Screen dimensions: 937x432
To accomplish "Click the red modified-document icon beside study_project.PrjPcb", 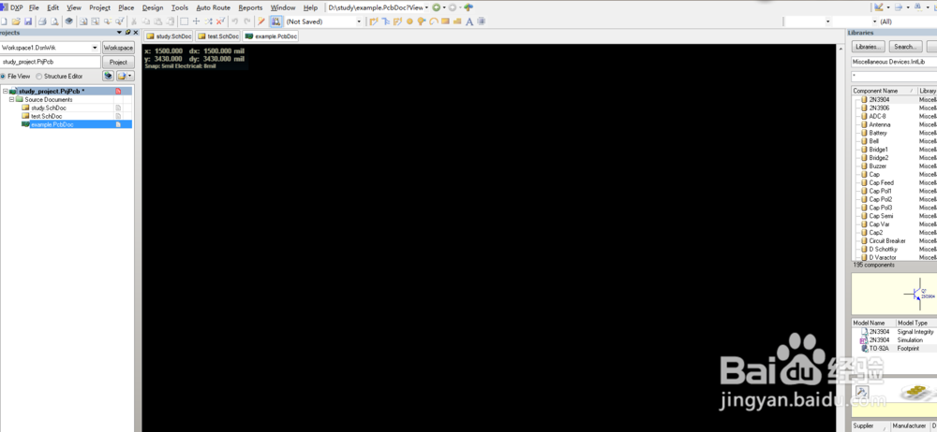I will [x=118, y=92].
